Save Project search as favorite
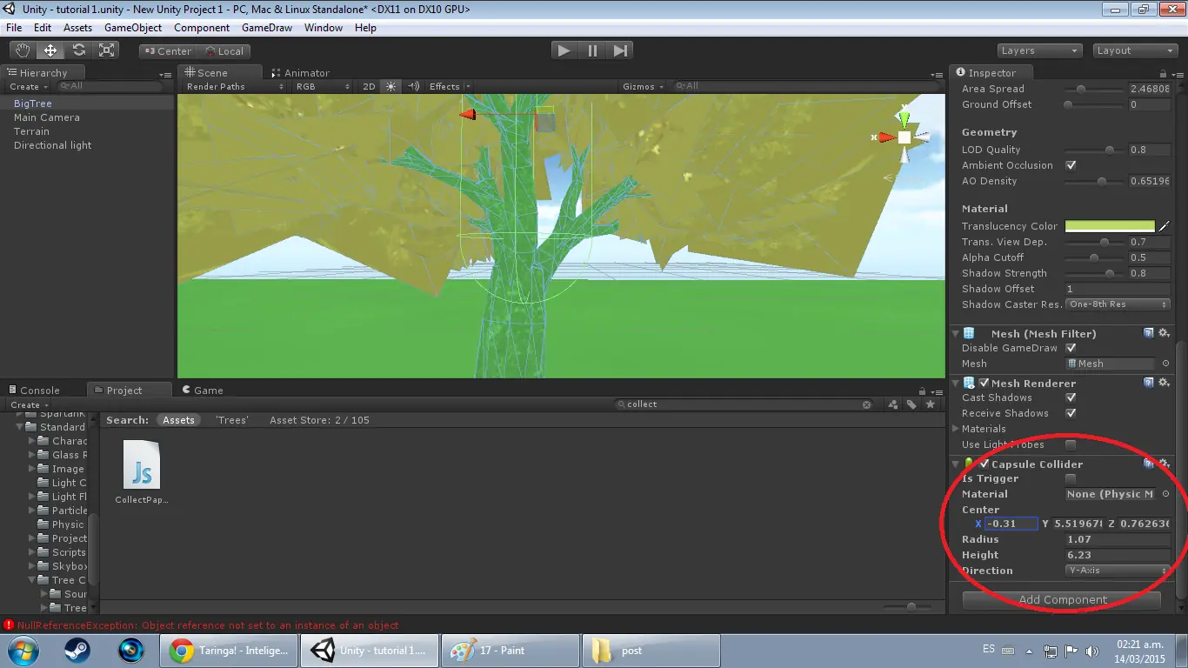 pyautogui.click(x=931, y=404)
